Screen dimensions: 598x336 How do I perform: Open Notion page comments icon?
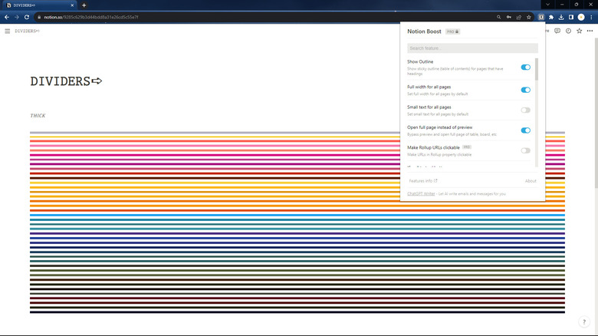coord(557,31)
